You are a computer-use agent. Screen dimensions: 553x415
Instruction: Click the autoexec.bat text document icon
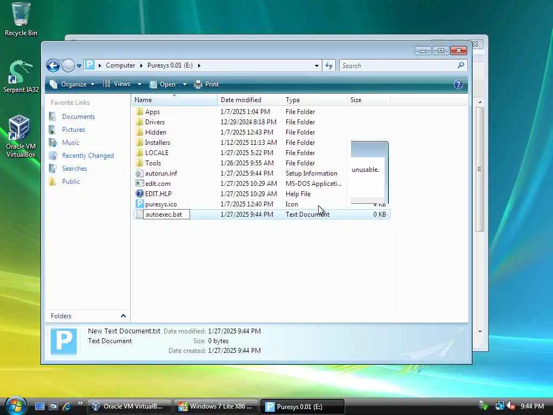click(139, 214)
